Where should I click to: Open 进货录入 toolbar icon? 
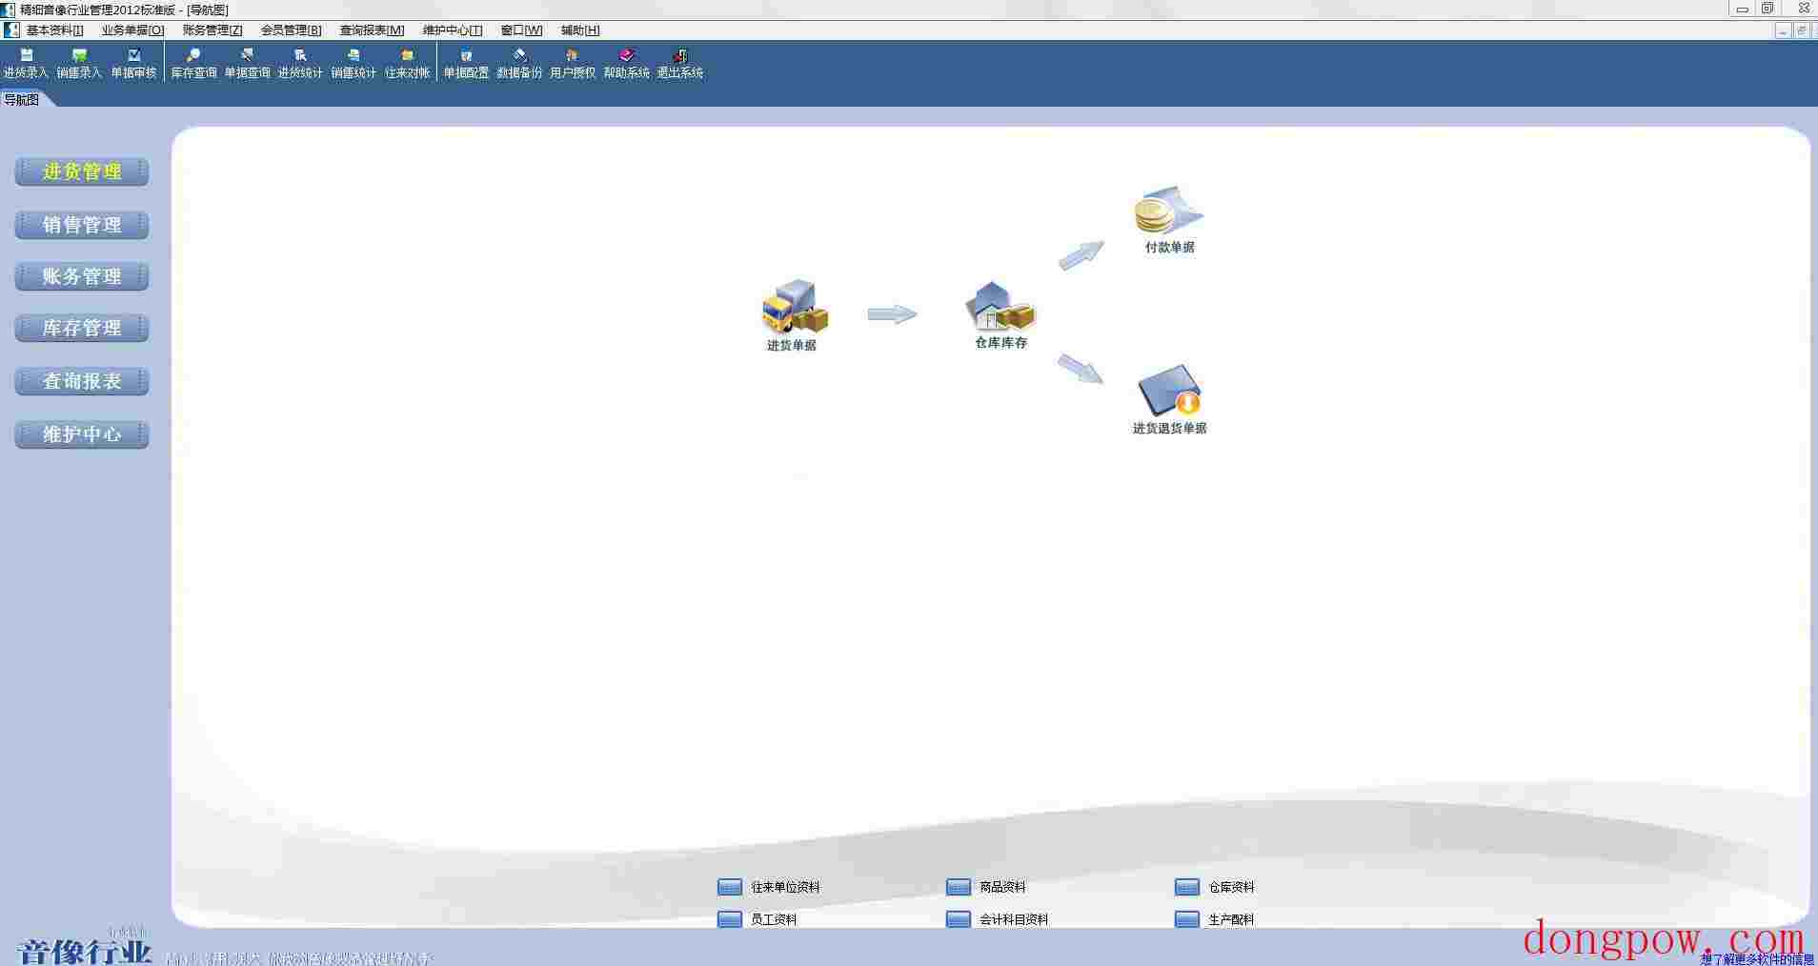[26, 64]
